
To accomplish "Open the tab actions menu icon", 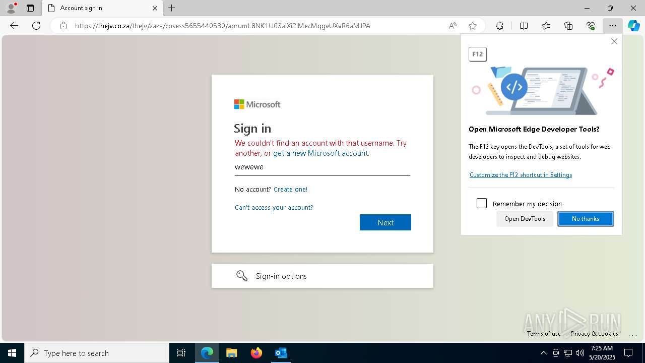I will tap(30, 8).
